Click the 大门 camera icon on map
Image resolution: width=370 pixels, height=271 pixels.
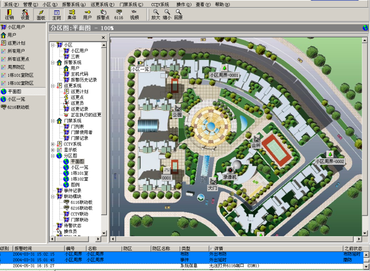tap(213, 181)
